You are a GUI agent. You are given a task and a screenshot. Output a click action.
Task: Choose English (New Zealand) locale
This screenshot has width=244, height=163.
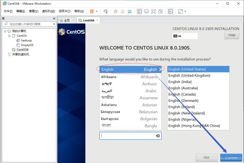coord(198,113)
